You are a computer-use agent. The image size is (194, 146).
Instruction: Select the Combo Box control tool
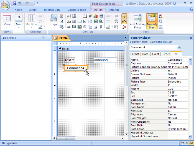click(x=74, y=16)
